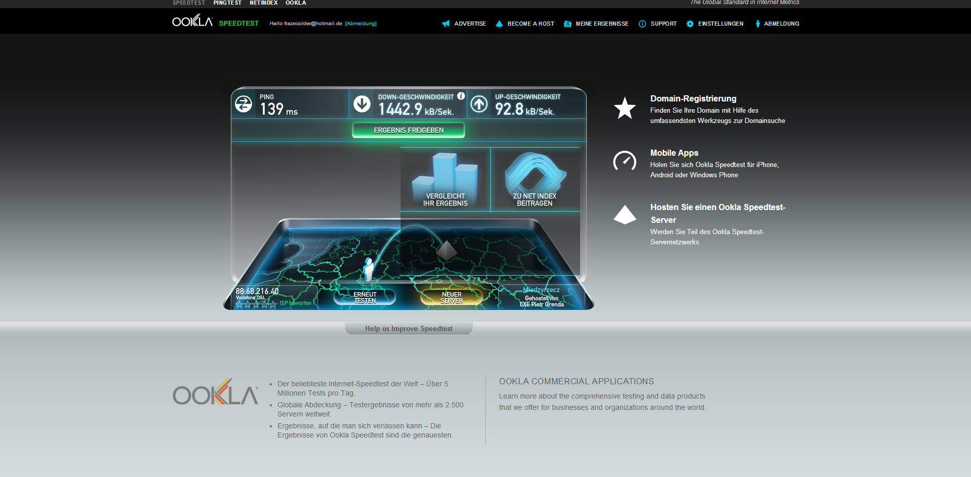Open Hosten Sie einen Ookla Speedtest-Server
971x477 pixels.
pos(718,213)
